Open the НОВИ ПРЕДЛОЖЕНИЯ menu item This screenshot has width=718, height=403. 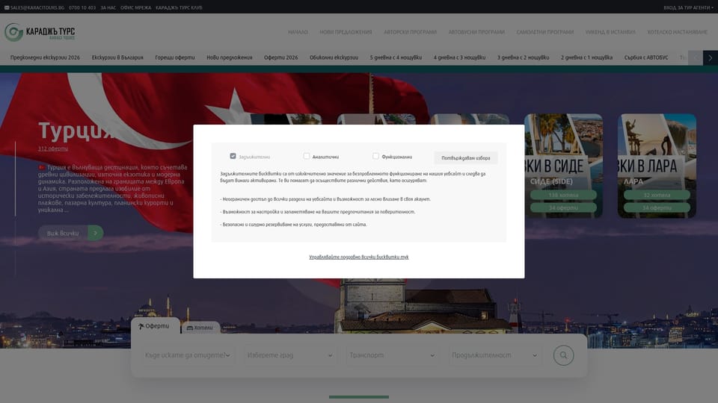(346, 32)
